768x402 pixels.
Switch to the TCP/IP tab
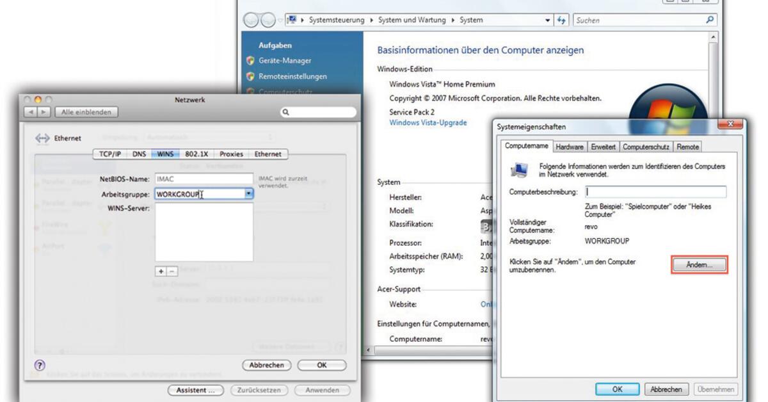[111, 154]
